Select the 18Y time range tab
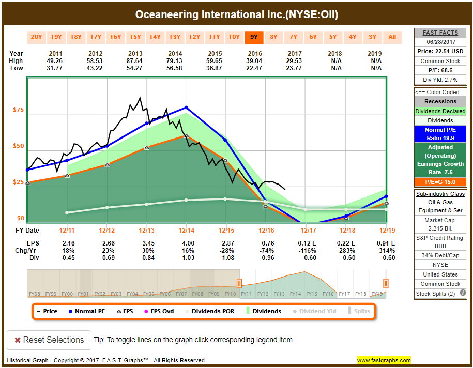Image resolution: width=473 pixels, height=368 pixels. (76, 37)
